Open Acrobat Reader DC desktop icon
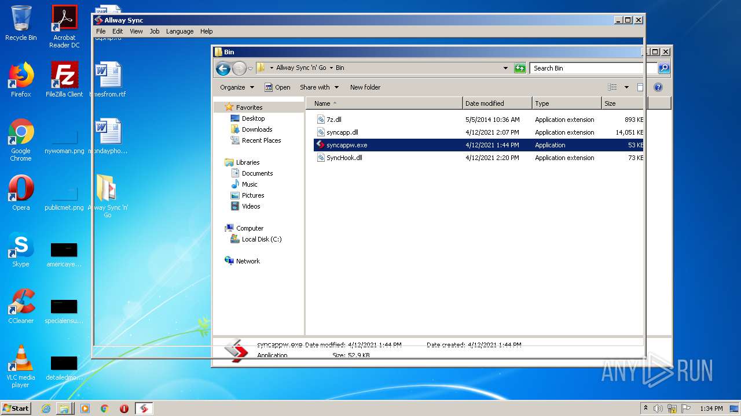Viewport: 741px width, 416px height. (x=64, y=27)
